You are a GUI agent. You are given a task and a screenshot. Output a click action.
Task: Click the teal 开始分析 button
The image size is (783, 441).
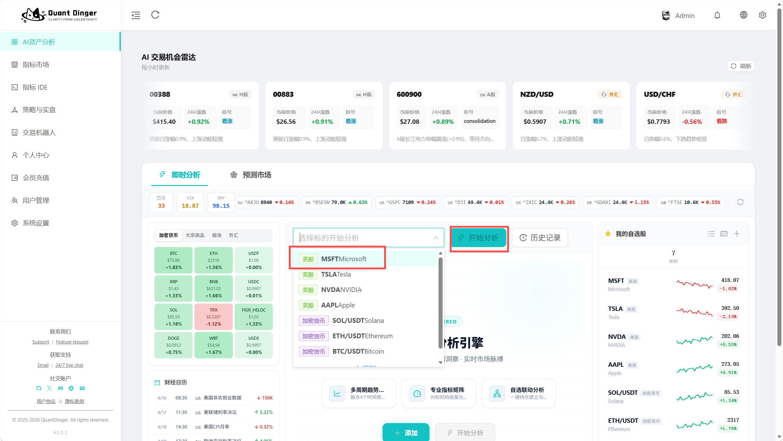tap(479, 238)
